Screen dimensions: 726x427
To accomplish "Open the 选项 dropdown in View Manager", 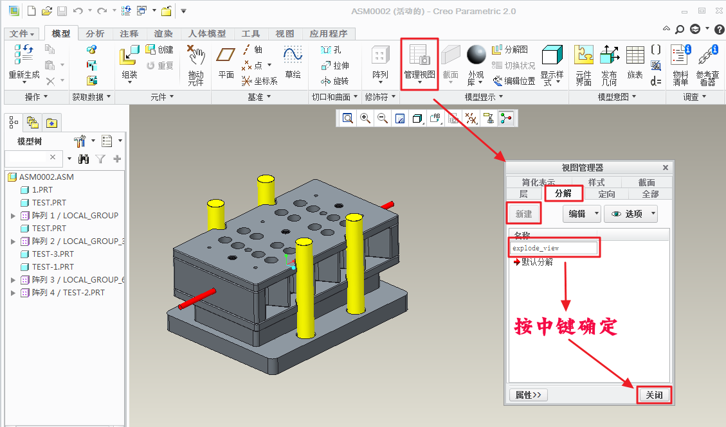I will point(630,214).
